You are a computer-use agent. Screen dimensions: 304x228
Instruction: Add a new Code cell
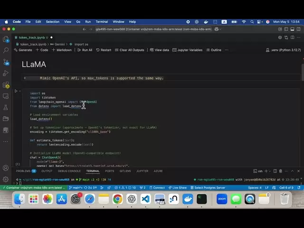pyautogui.click(x=42, y=50)
